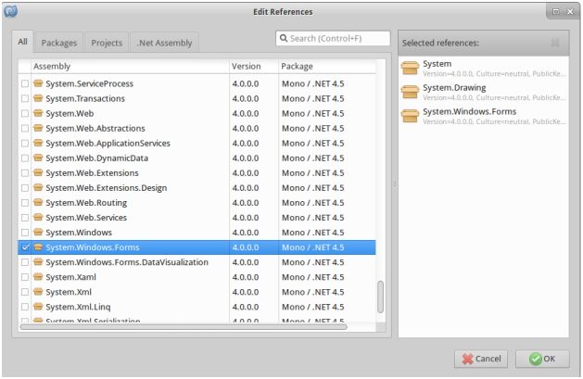Select System.Drawing name in Selected references
Image resolution: width=583 pixels, height=379 pixels.
(x=454, y=88)
